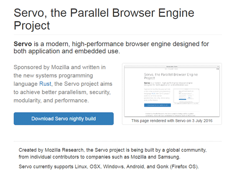Image resolution: width=234 pixels, height=177 pixels.
Task: Click 'modularity, and performance' text line
Action: (x=51, y=101)
